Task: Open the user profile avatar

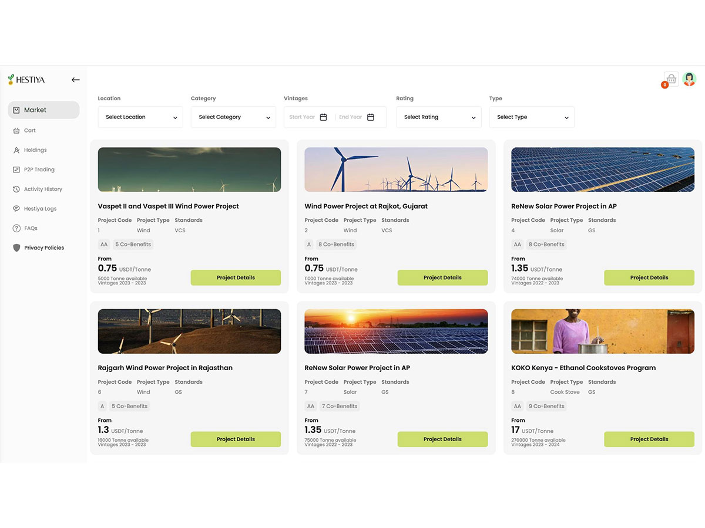Action: click(689, 78)
